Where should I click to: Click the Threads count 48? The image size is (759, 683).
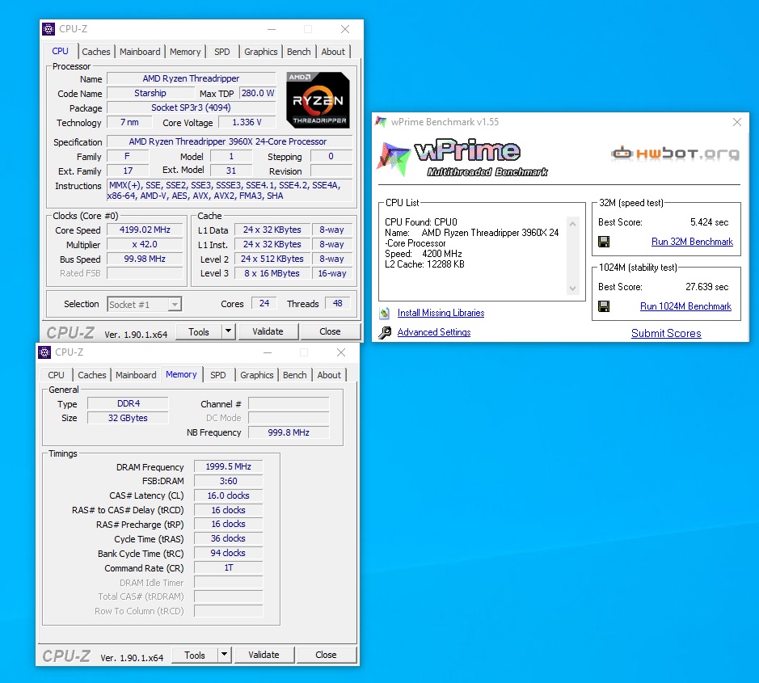click(x=338, y=303)
